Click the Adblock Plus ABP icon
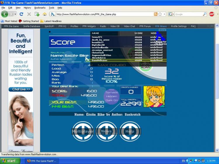This screenshot has width=219, height=164. tap(212, 14)
